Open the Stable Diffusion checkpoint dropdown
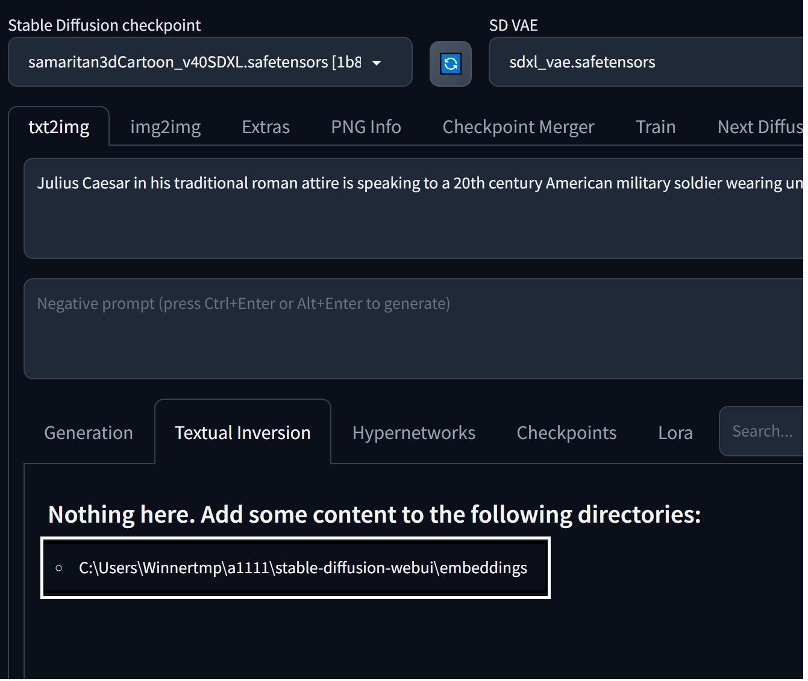 coord(181,62)
